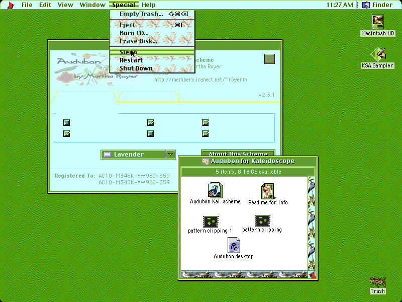Open the File menu
Image resolution: width=402 pixels, height=302 pixels.
click(x=27, y=5)
